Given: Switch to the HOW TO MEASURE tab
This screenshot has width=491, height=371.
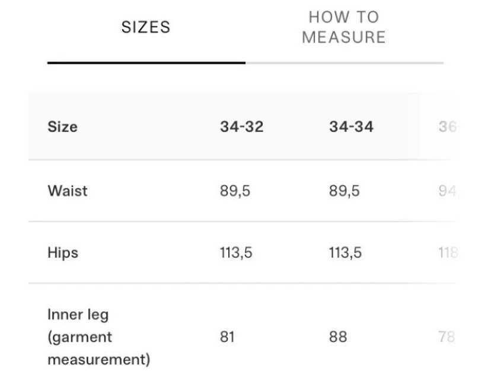Looking at the screenshot, I should click(343, 27).
